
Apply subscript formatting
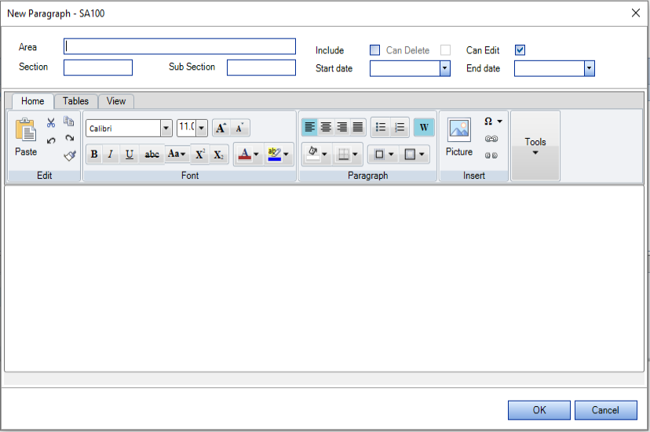pos(218,154)
